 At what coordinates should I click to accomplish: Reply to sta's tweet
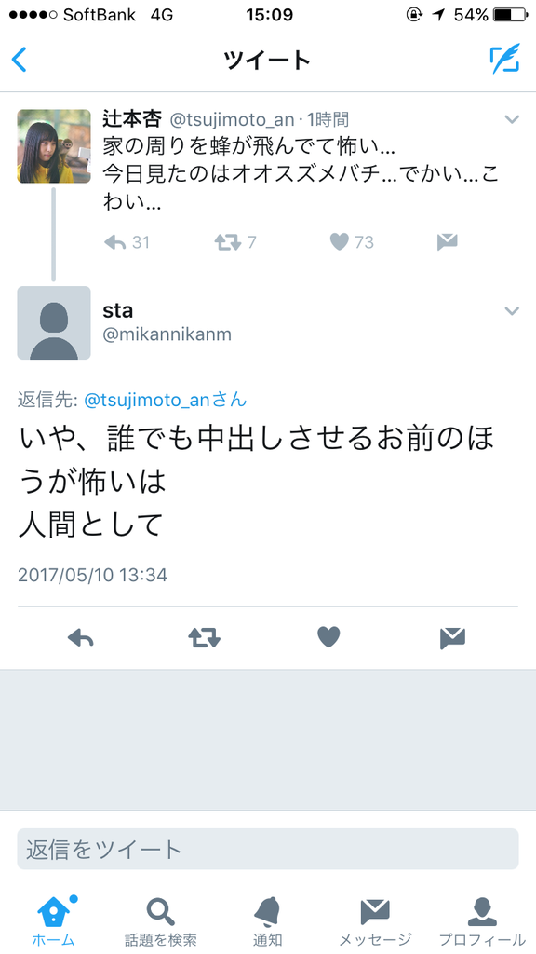pos(80,637)
